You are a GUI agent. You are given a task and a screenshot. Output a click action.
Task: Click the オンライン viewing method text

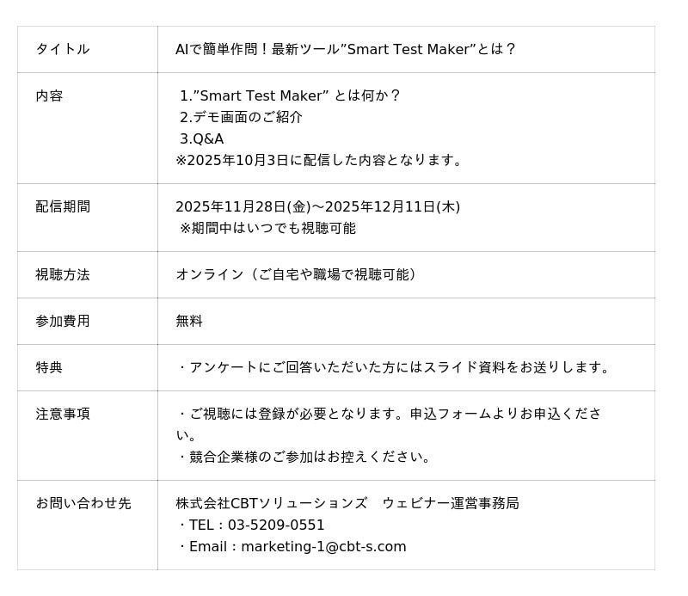tap(298, 275)
